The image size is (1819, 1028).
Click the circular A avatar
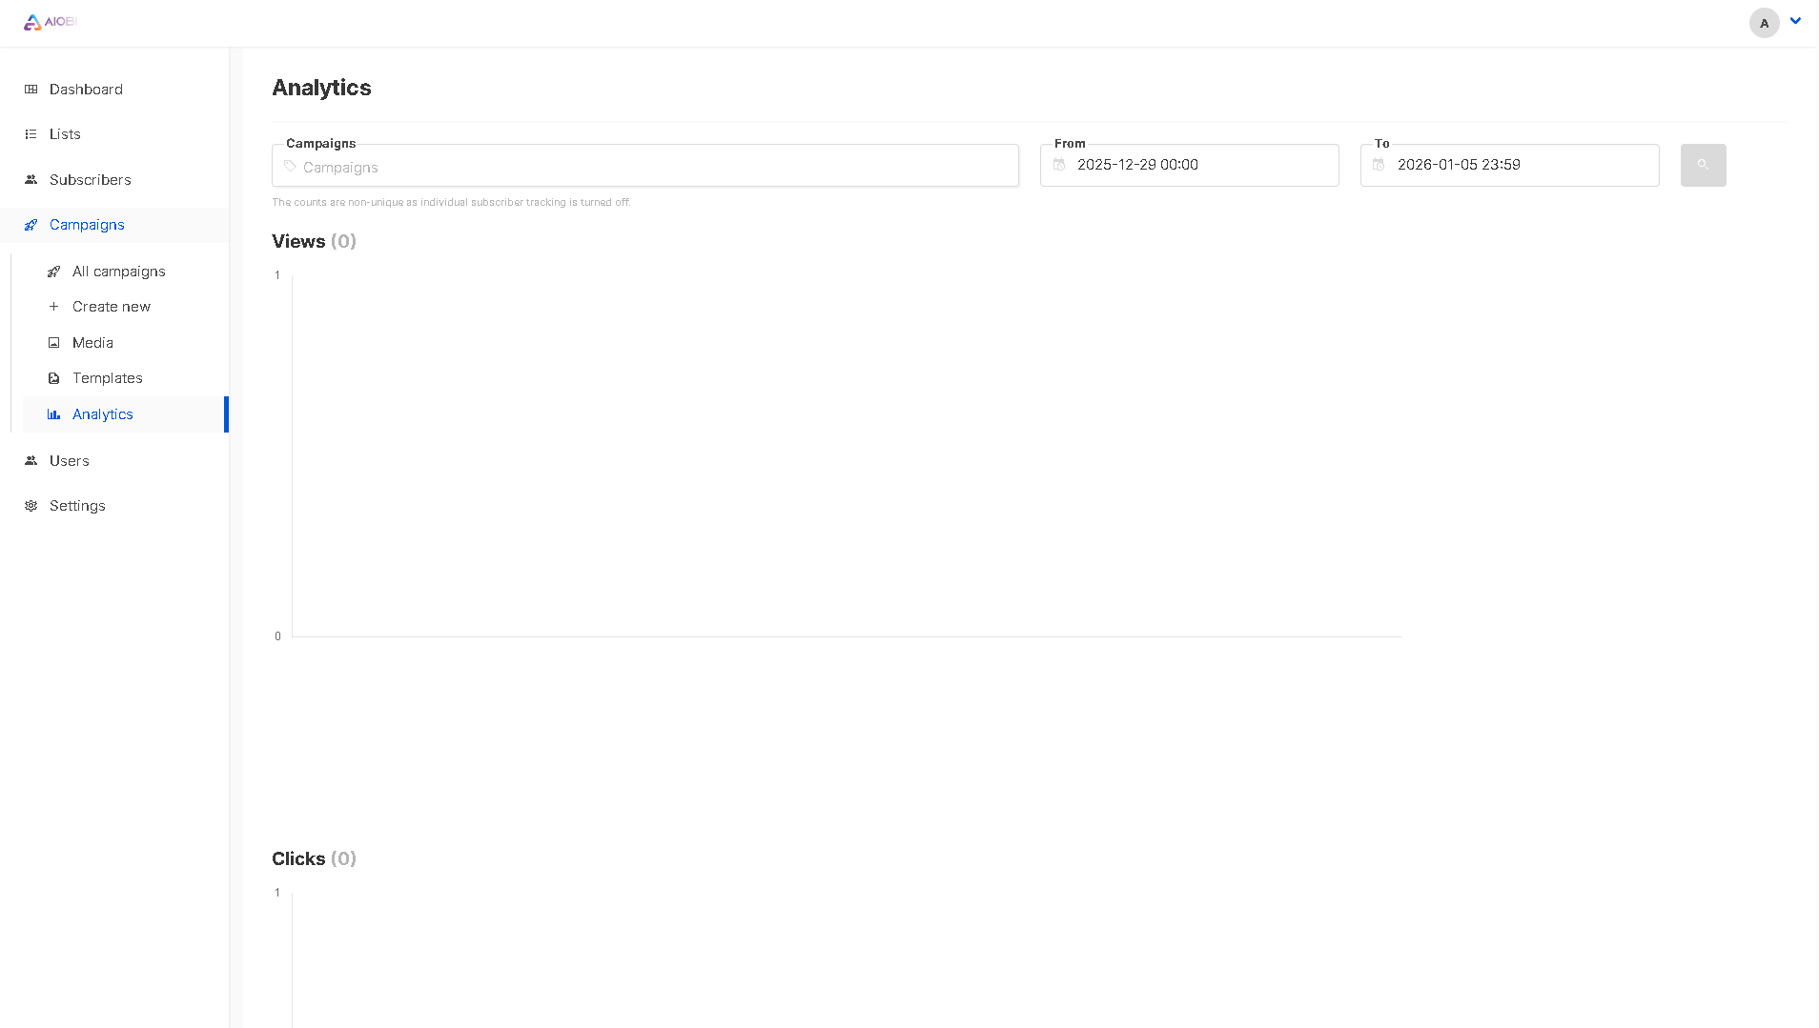click(1763, 23)
